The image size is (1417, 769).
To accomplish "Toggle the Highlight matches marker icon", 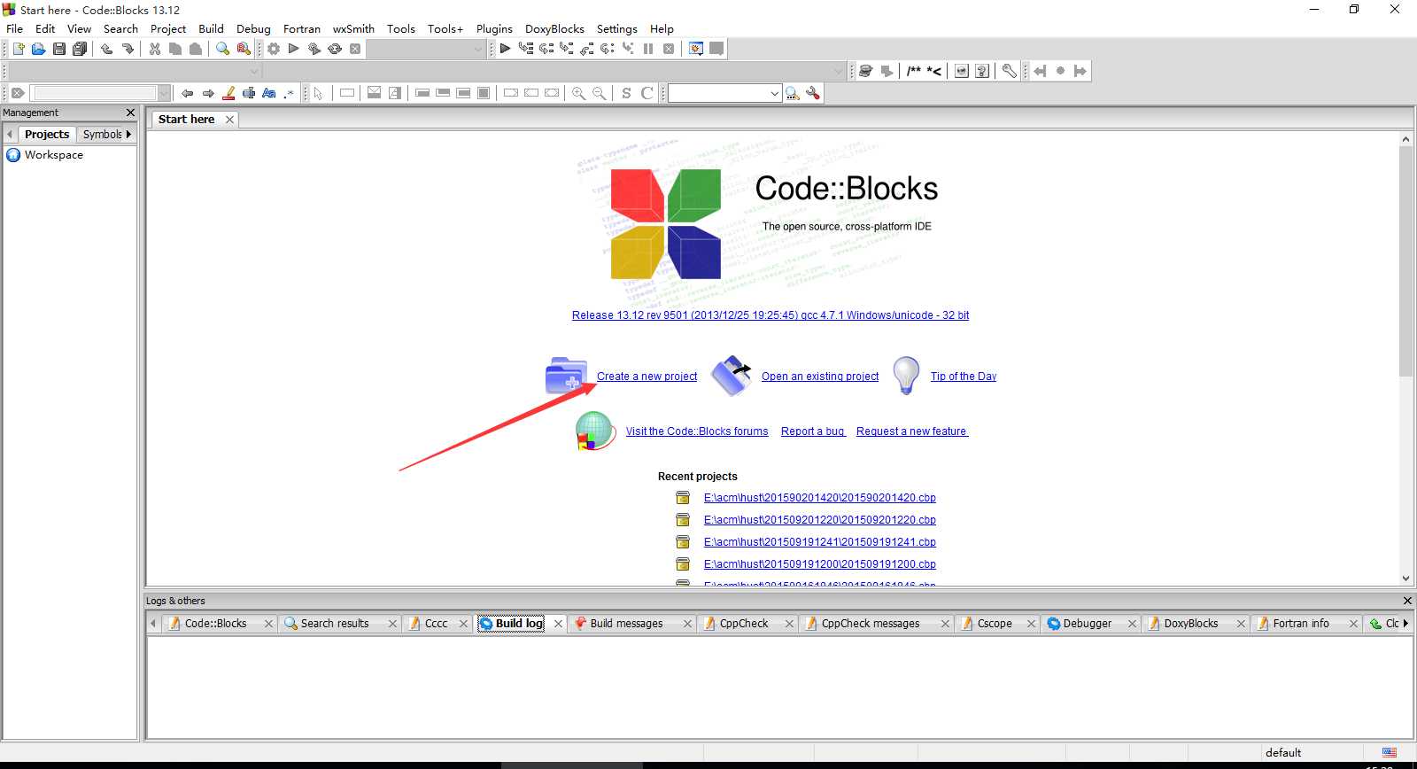I will tap(228, 93).
